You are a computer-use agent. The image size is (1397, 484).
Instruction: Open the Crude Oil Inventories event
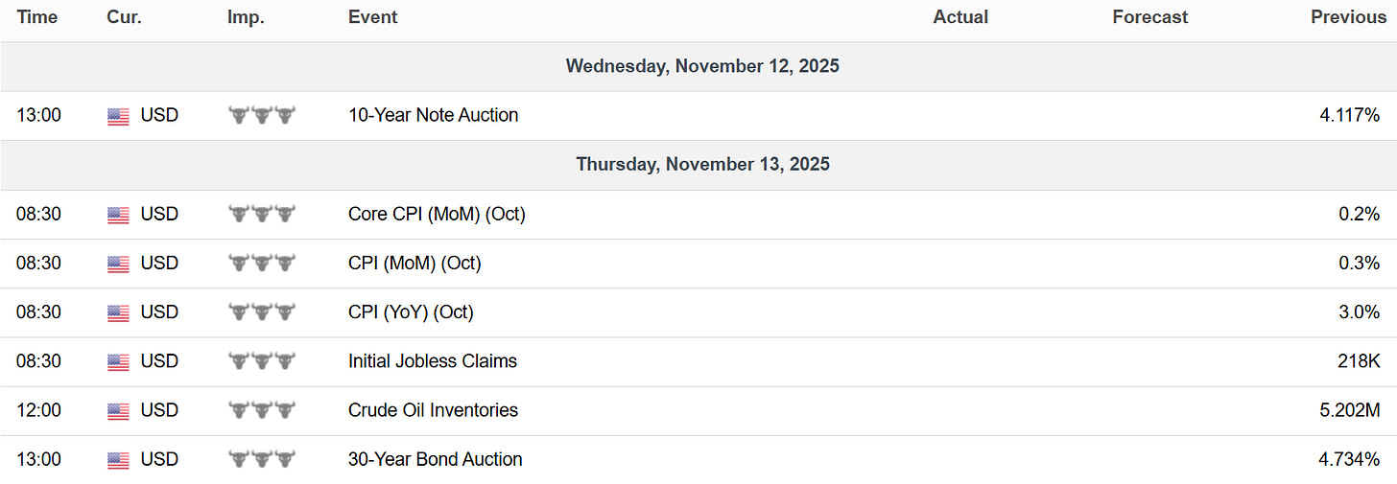coord(433,410)
